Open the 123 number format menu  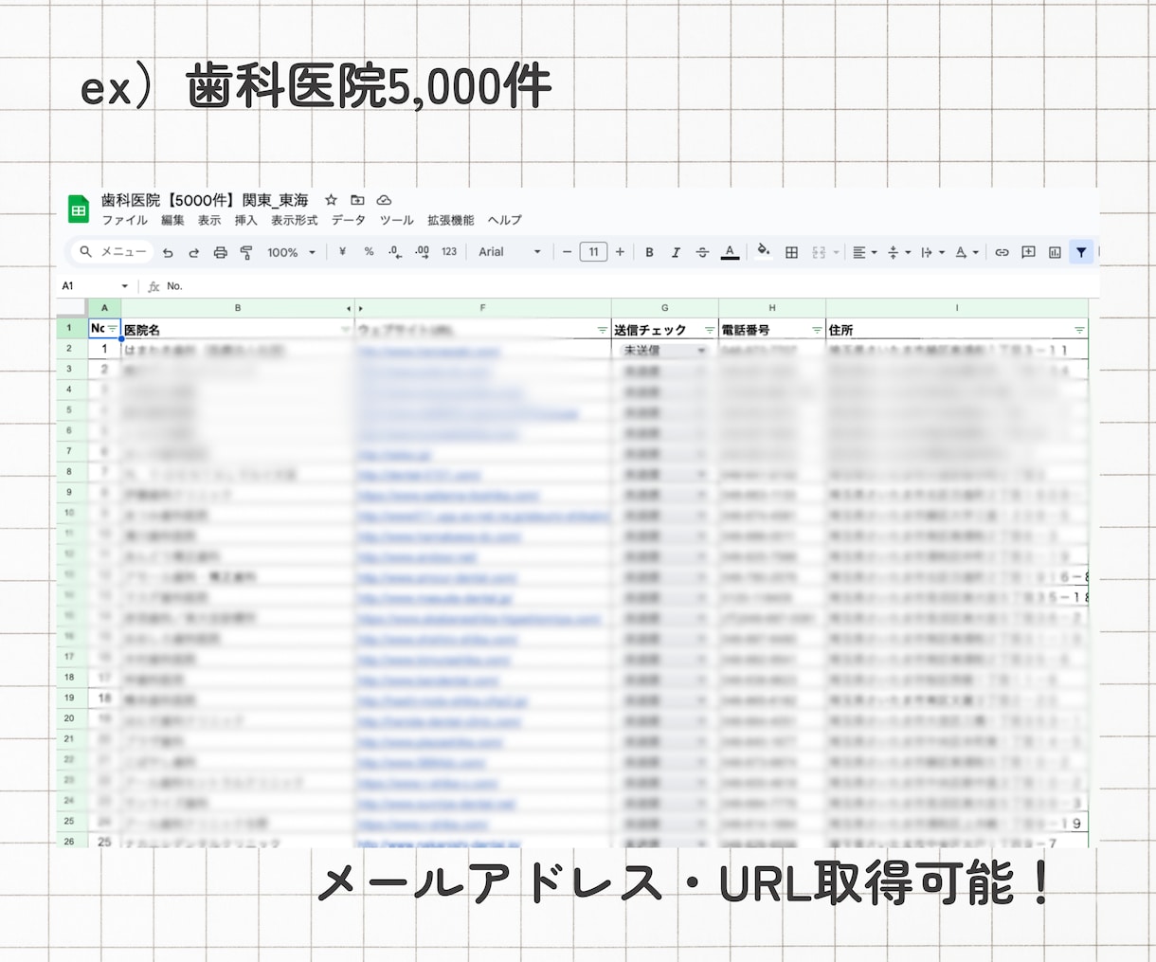pyautogui.click(x=449, y=252)
